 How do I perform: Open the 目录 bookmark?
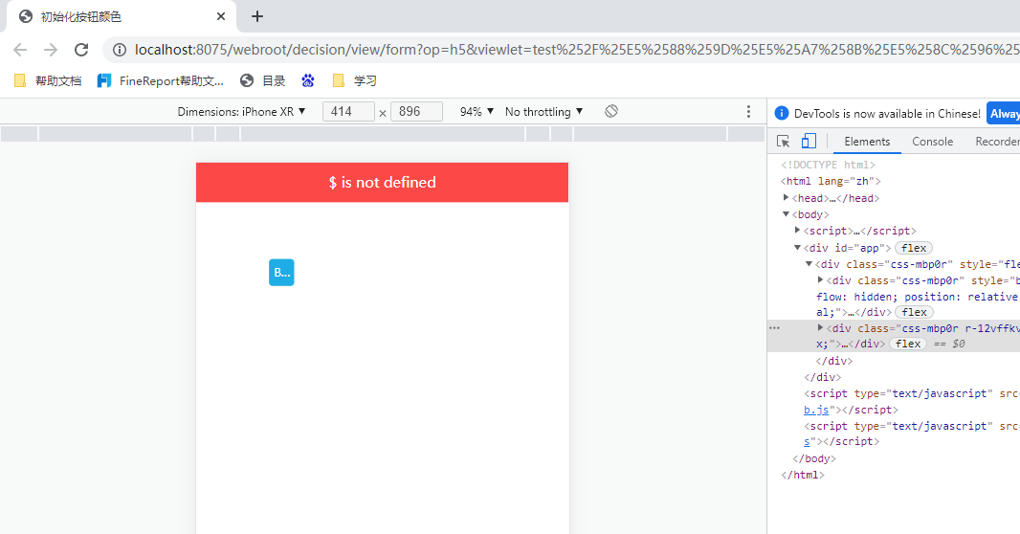pyautogui.click(x=263, y=80)
